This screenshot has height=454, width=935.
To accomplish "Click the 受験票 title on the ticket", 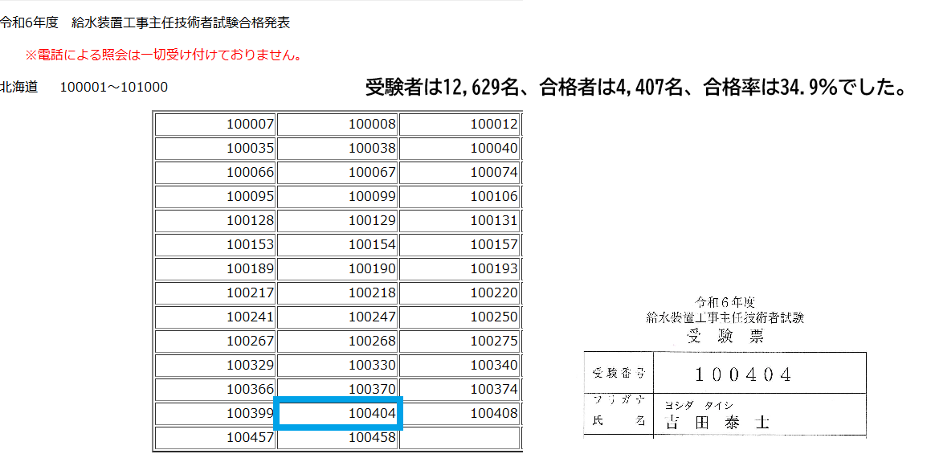I will [x=725, y=337].
